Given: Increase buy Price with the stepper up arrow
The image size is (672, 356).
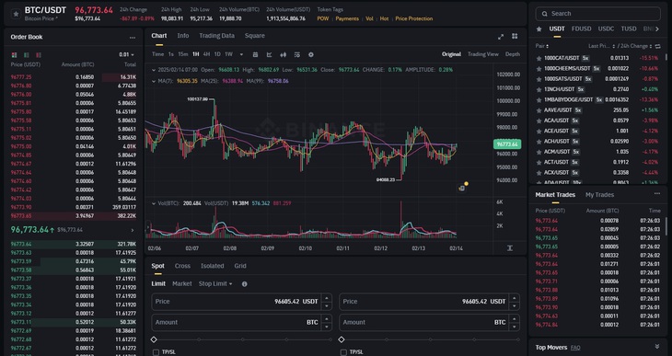Looking at the screenshot, I should coord(327,298).
